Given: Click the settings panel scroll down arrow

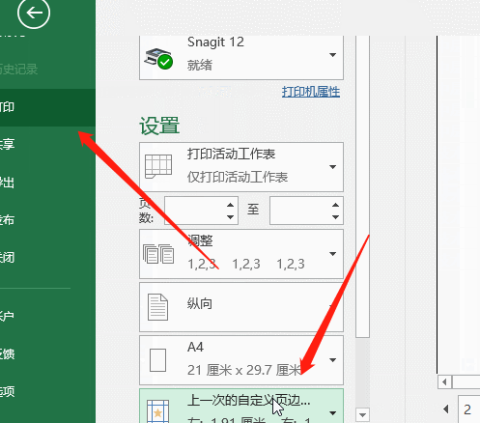Looking at the screenshot, I should (x=363, y=415).
